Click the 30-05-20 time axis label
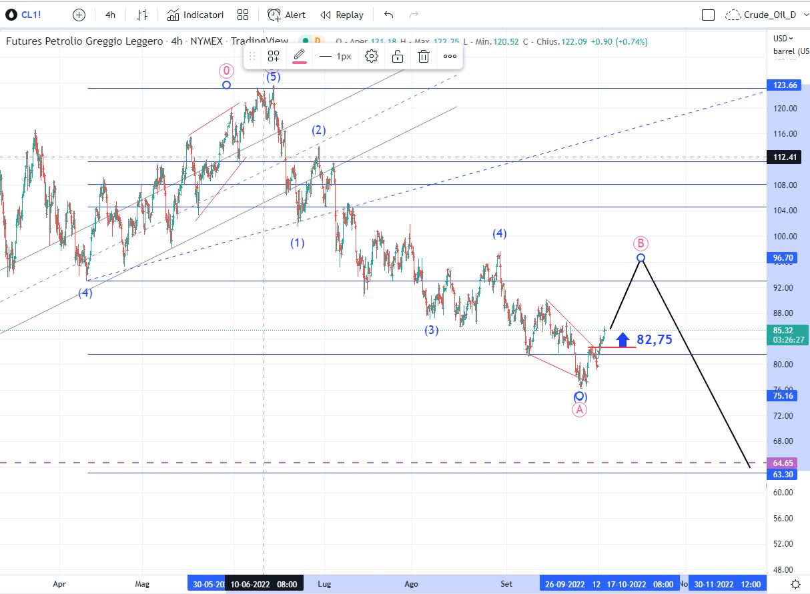Image resolution: width=810 pixels, height=594 pixels. [208, 584]
